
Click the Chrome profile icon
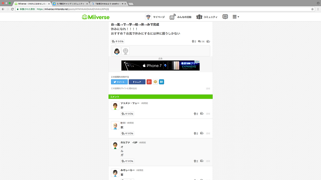(x=318, y=3)
